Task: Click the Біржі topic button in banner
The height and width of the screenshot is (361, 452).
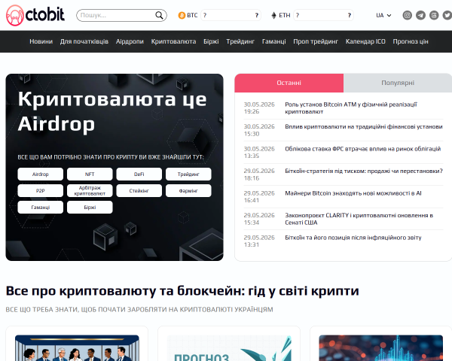Action: pyautogui.click(x=90, y=208)
